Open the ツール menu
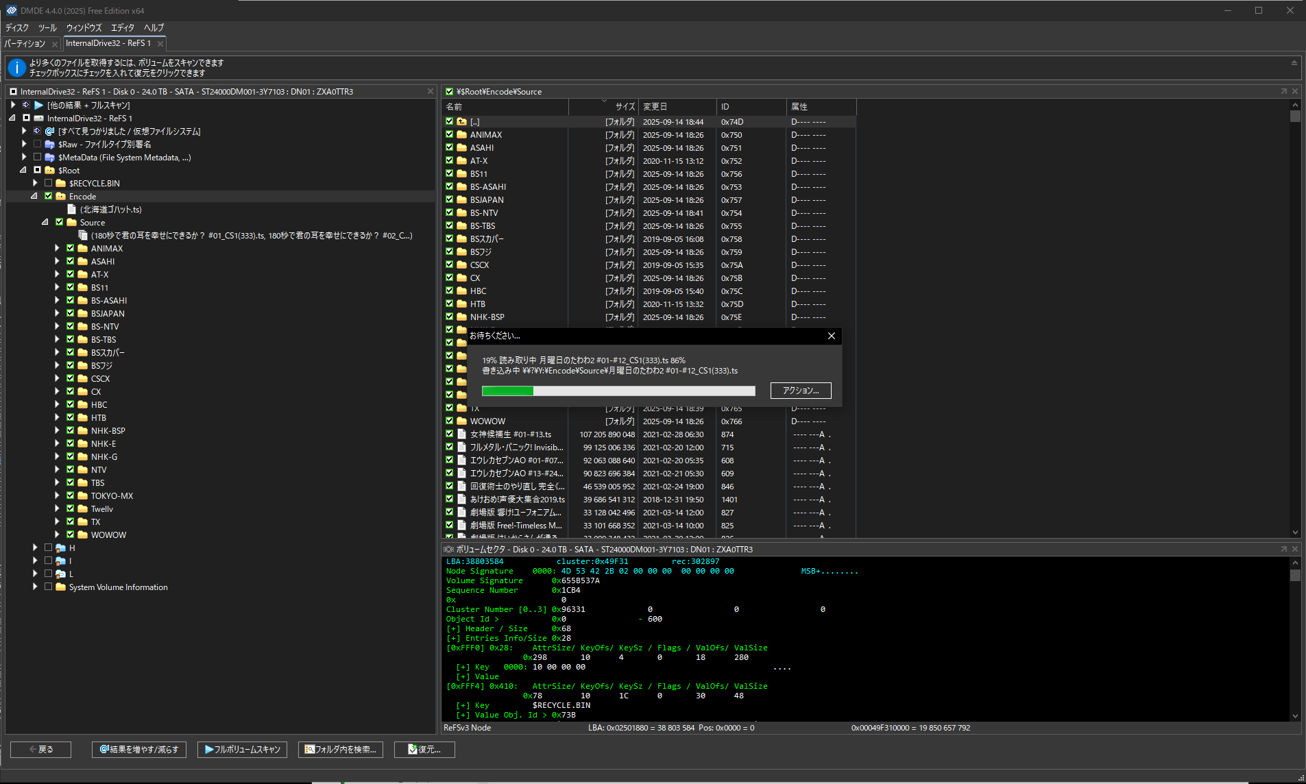This screenshot has width=1306, height=784. point(47,27)
